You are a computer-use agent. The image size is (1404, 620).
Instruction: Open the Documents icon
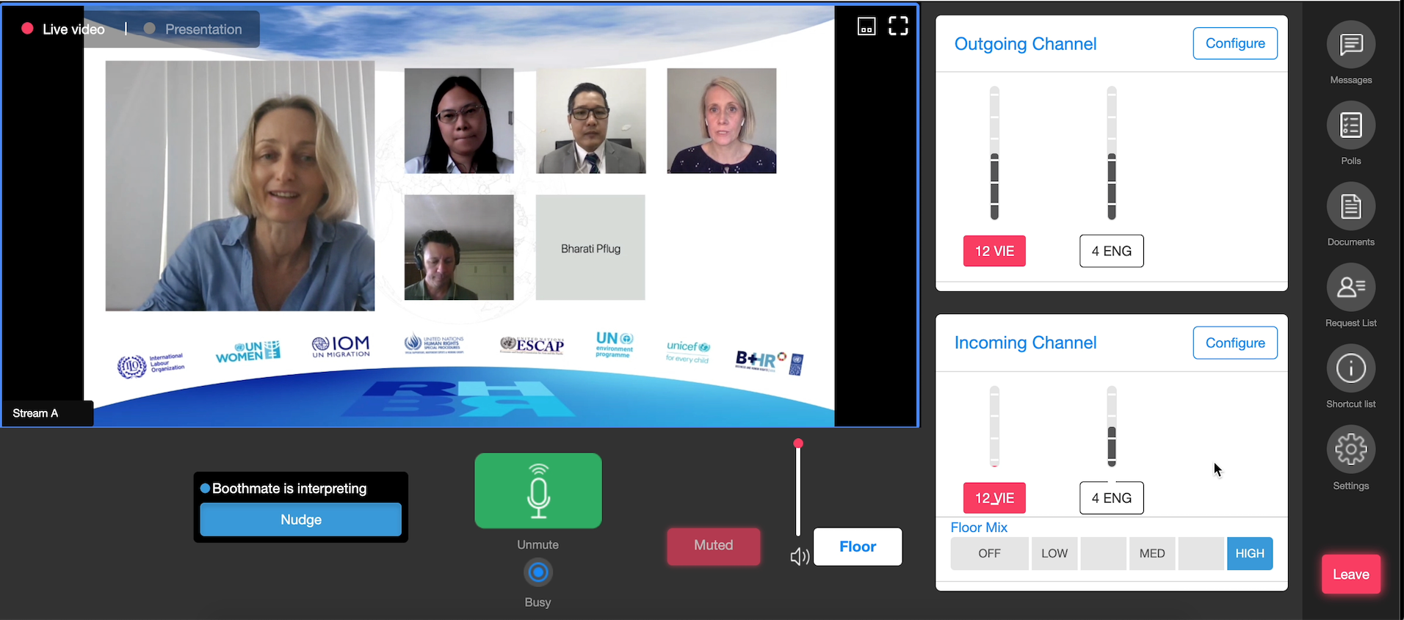point(1350,208)
